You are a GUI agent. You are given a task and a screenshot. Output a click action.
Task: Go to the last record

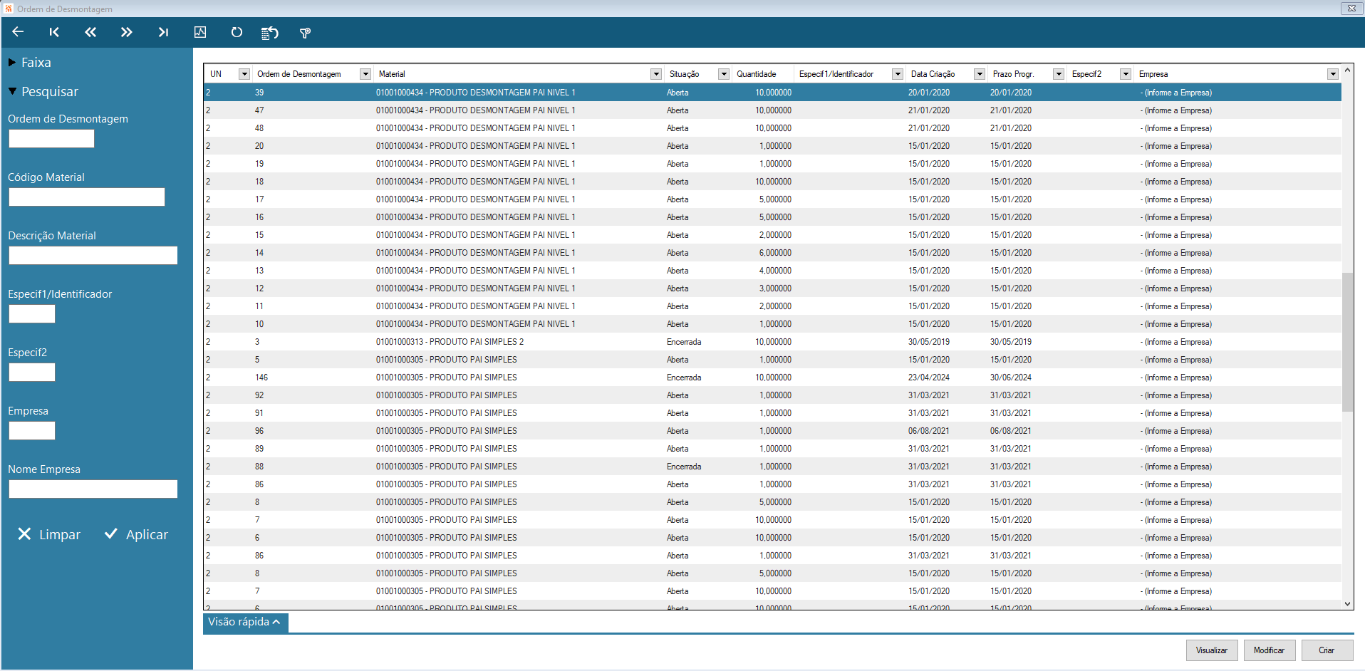(163, 32)
